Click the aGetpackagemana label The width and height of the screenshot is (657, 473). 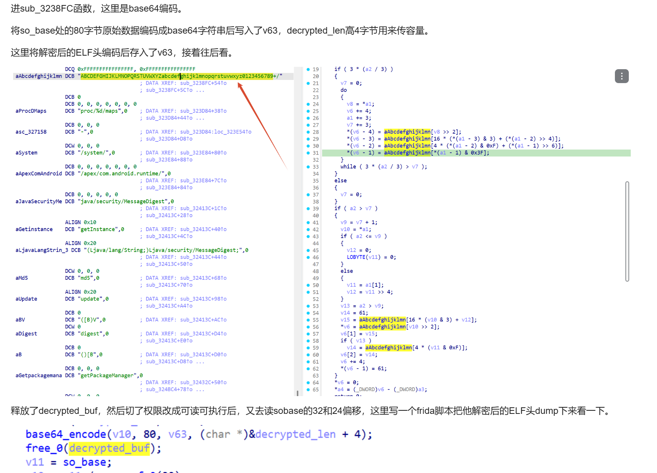[x=39, y=375]
